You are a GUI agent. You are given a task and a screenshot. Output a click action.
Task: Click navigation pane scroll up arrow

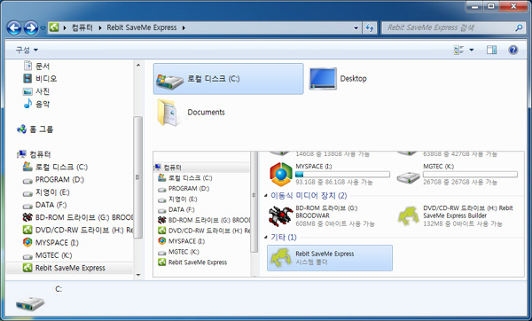tap(138, 65)
